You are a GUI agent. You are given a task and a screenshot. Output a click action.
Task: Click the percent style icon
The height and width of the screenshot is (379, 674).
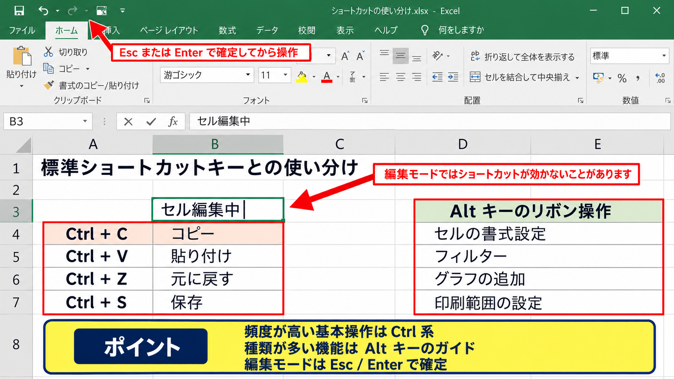(622, 78)
